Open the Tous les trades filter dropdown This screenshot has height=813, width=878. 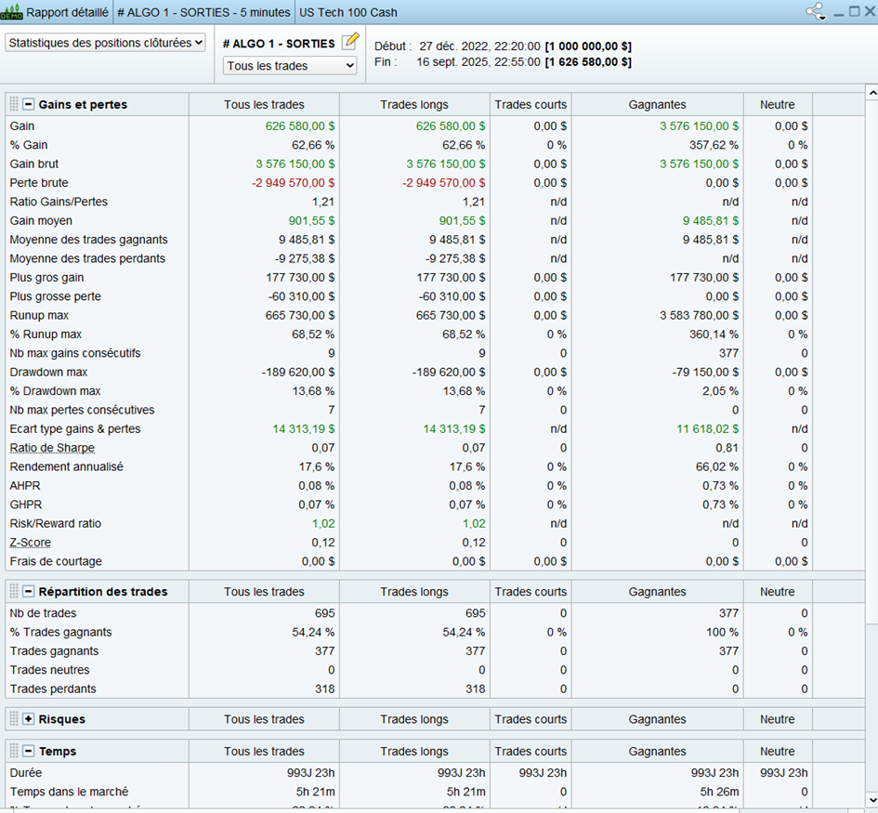click(290, 66)
